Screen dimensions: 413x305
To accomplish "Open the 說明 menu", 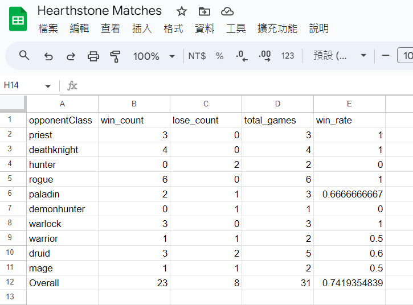I will pos(319,28).
